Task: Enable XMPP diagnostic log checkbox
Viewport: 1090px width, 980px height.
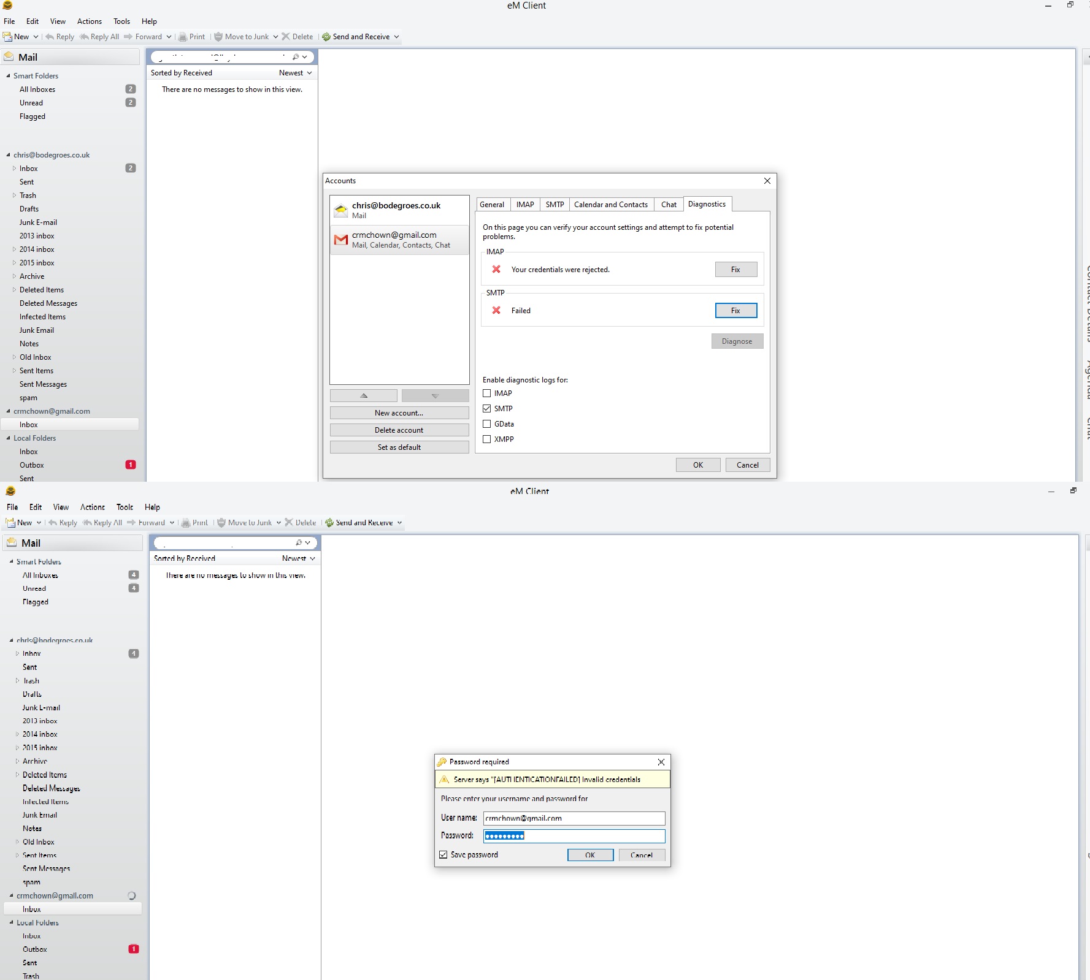Action: pos(487,439)
